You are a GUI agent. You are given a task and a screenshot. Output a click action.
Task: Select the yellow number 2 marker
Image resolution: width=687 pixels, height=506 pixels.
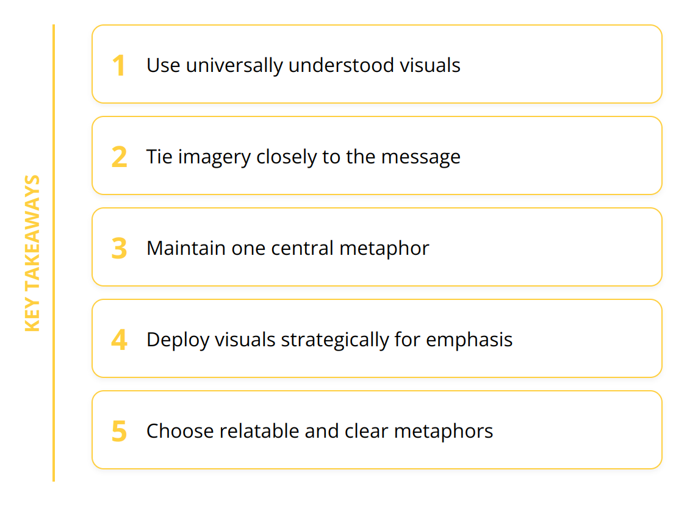pos(119,157)
